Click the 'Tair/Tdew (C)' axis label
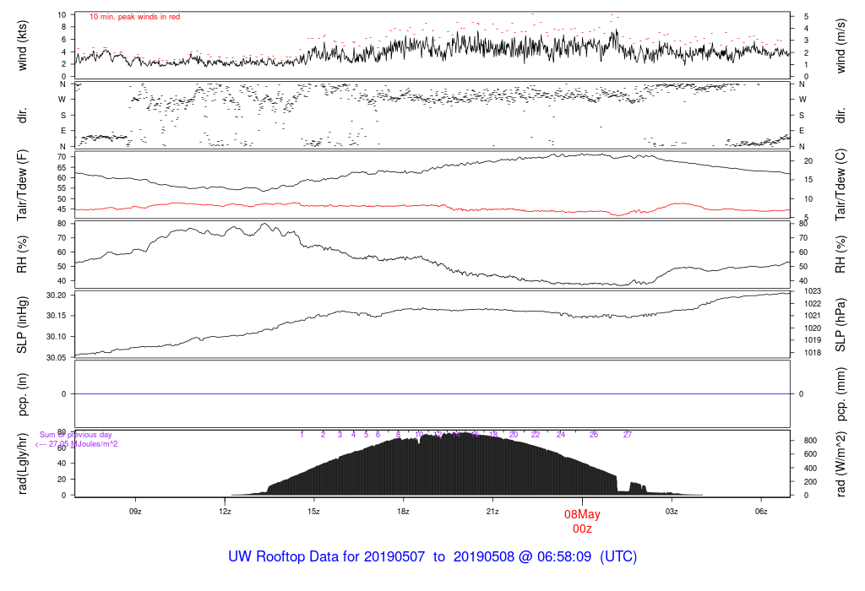The width and height of the screenshot is (865, 591). tap(840, 184)
